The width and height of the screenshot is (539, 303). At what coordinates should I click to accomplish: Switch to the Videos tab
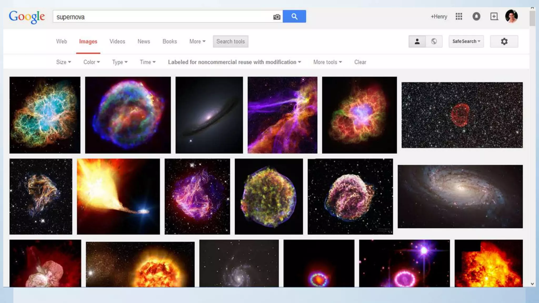tap(117, 42)
